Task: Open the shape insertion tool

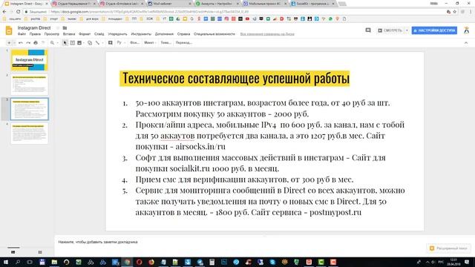Action: pyautogui.click(x=90, y=43)
